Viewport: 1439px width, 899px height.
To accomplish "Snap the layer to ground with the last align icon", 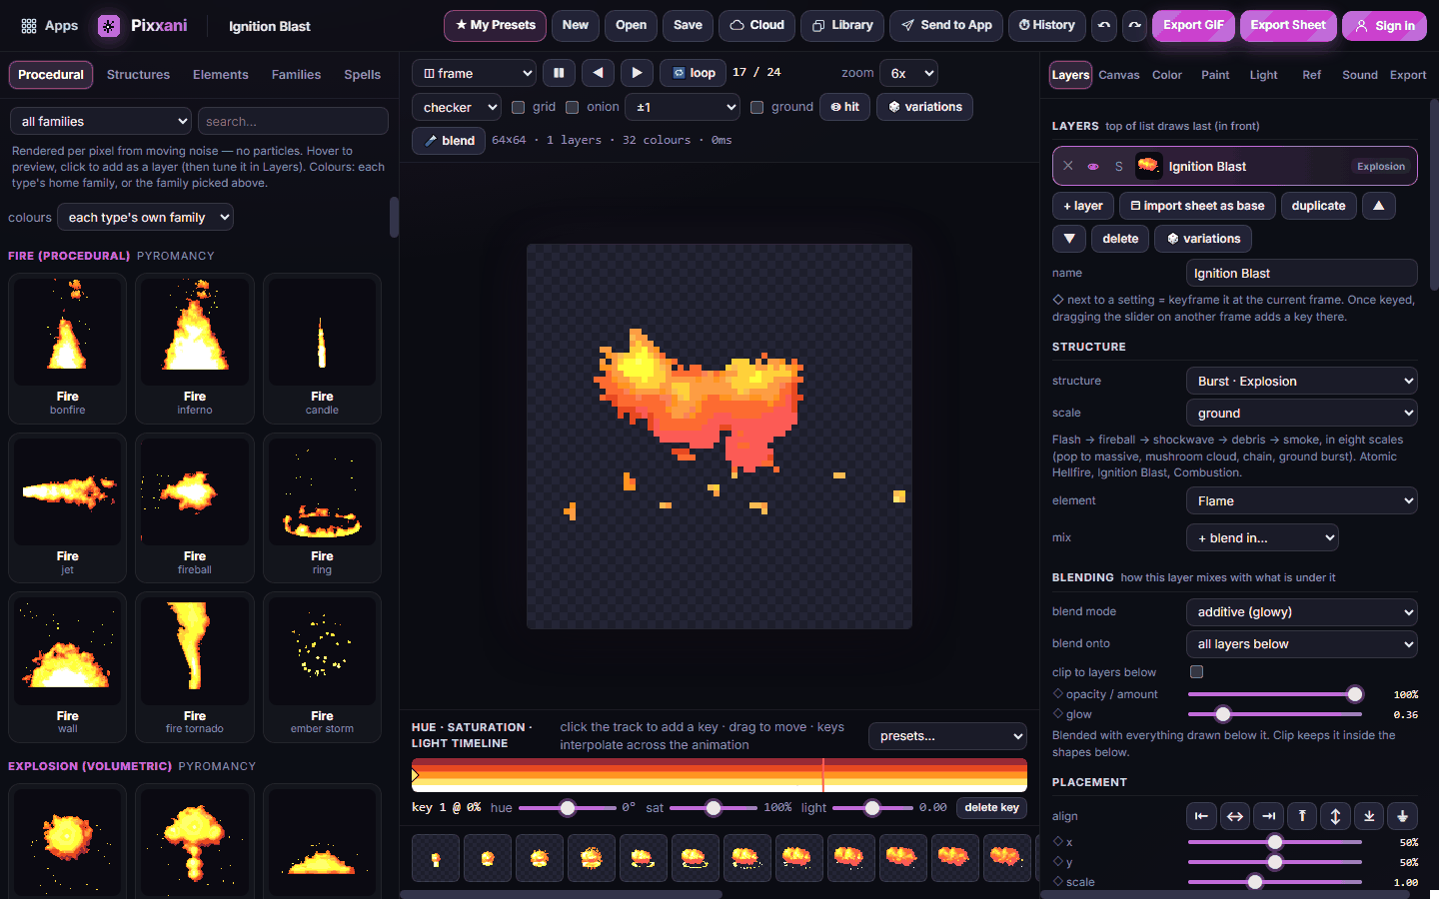I will coord(1403,816).
